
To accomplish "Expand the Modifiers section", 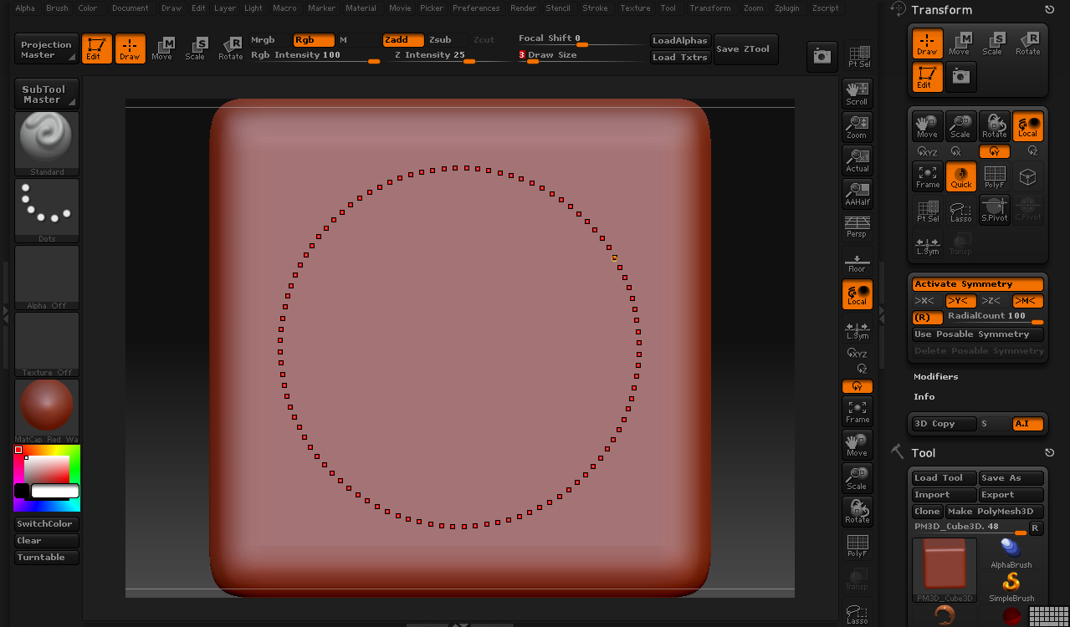I will (x=935, y=377).
